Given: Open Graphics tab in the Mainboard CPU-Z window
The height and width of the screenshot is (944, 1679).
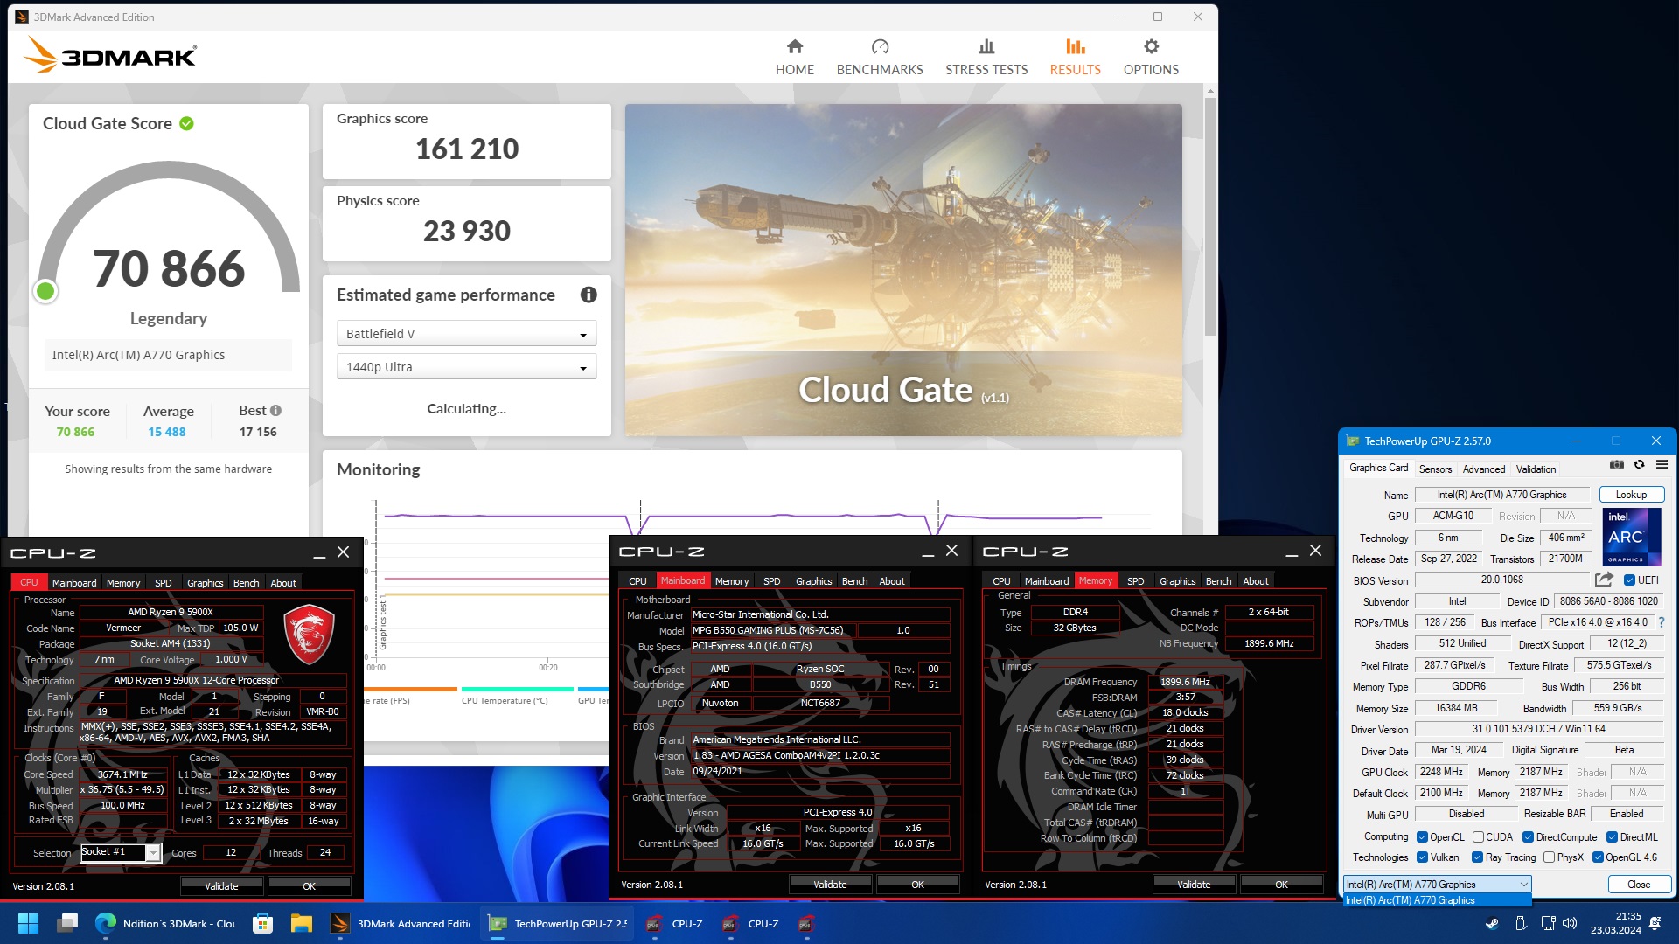Looking at the screenshot, I should click(813, 581).
